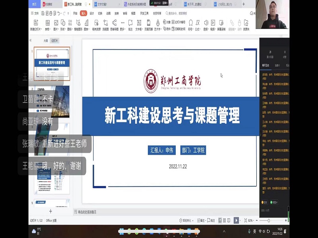318x238 pixels.
Task: Switch to the 切换 Transitions ribbon tab
Action: [x=100, y=13]
